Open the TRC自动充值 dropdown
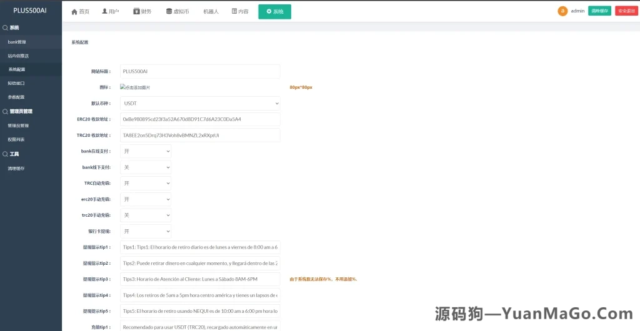The image size is (640, 331). click(146, 184)
